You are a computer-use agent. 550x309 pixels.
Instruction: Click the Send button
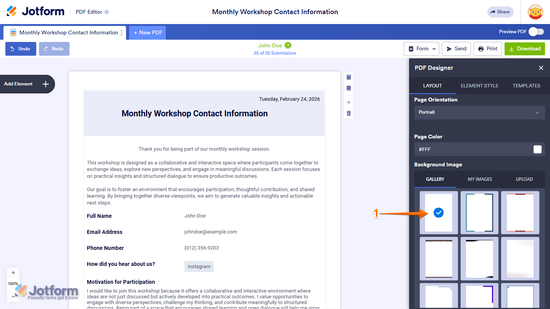456,49
